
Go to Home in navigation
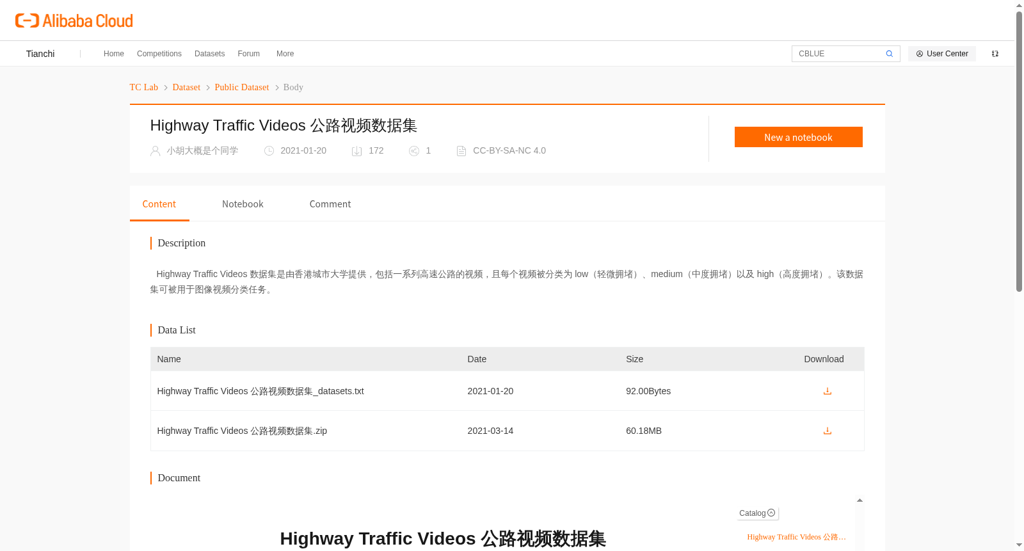click(114, 54)
